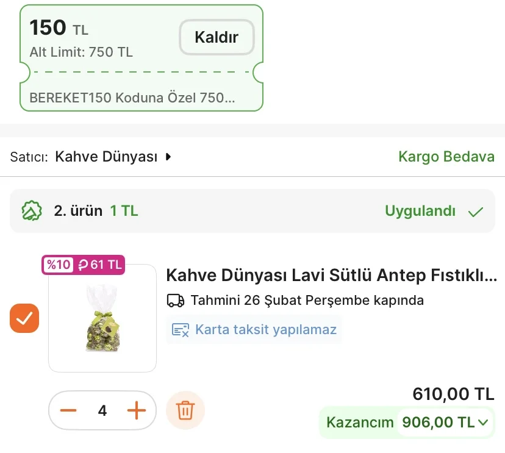
Task: Decrease quantity with the minus button
Action: (x=68, y=410)
